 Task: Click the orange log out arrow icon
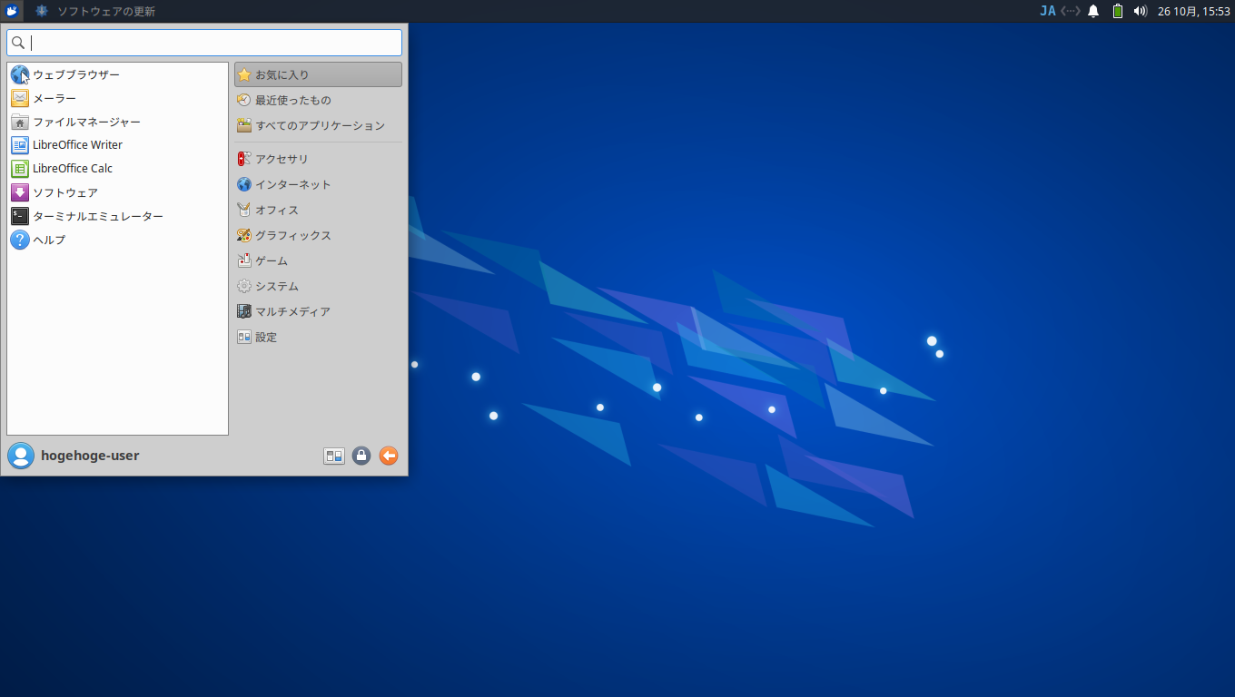coord(389,456)
